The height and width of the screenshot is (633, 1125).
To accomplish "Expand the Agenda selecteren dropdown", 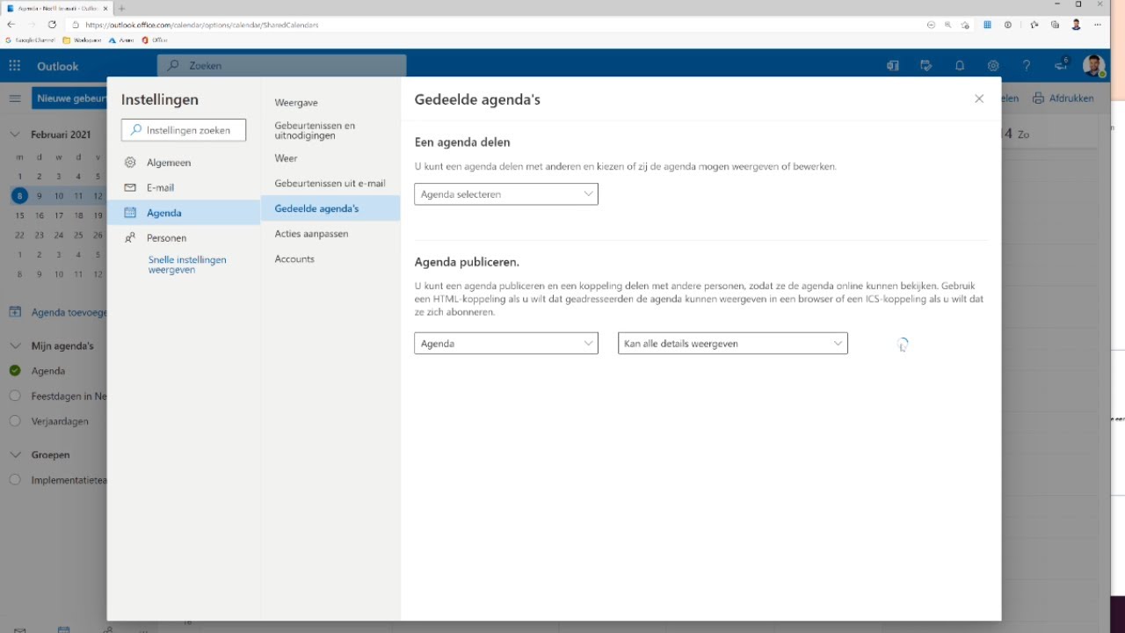I will point(506,194).
